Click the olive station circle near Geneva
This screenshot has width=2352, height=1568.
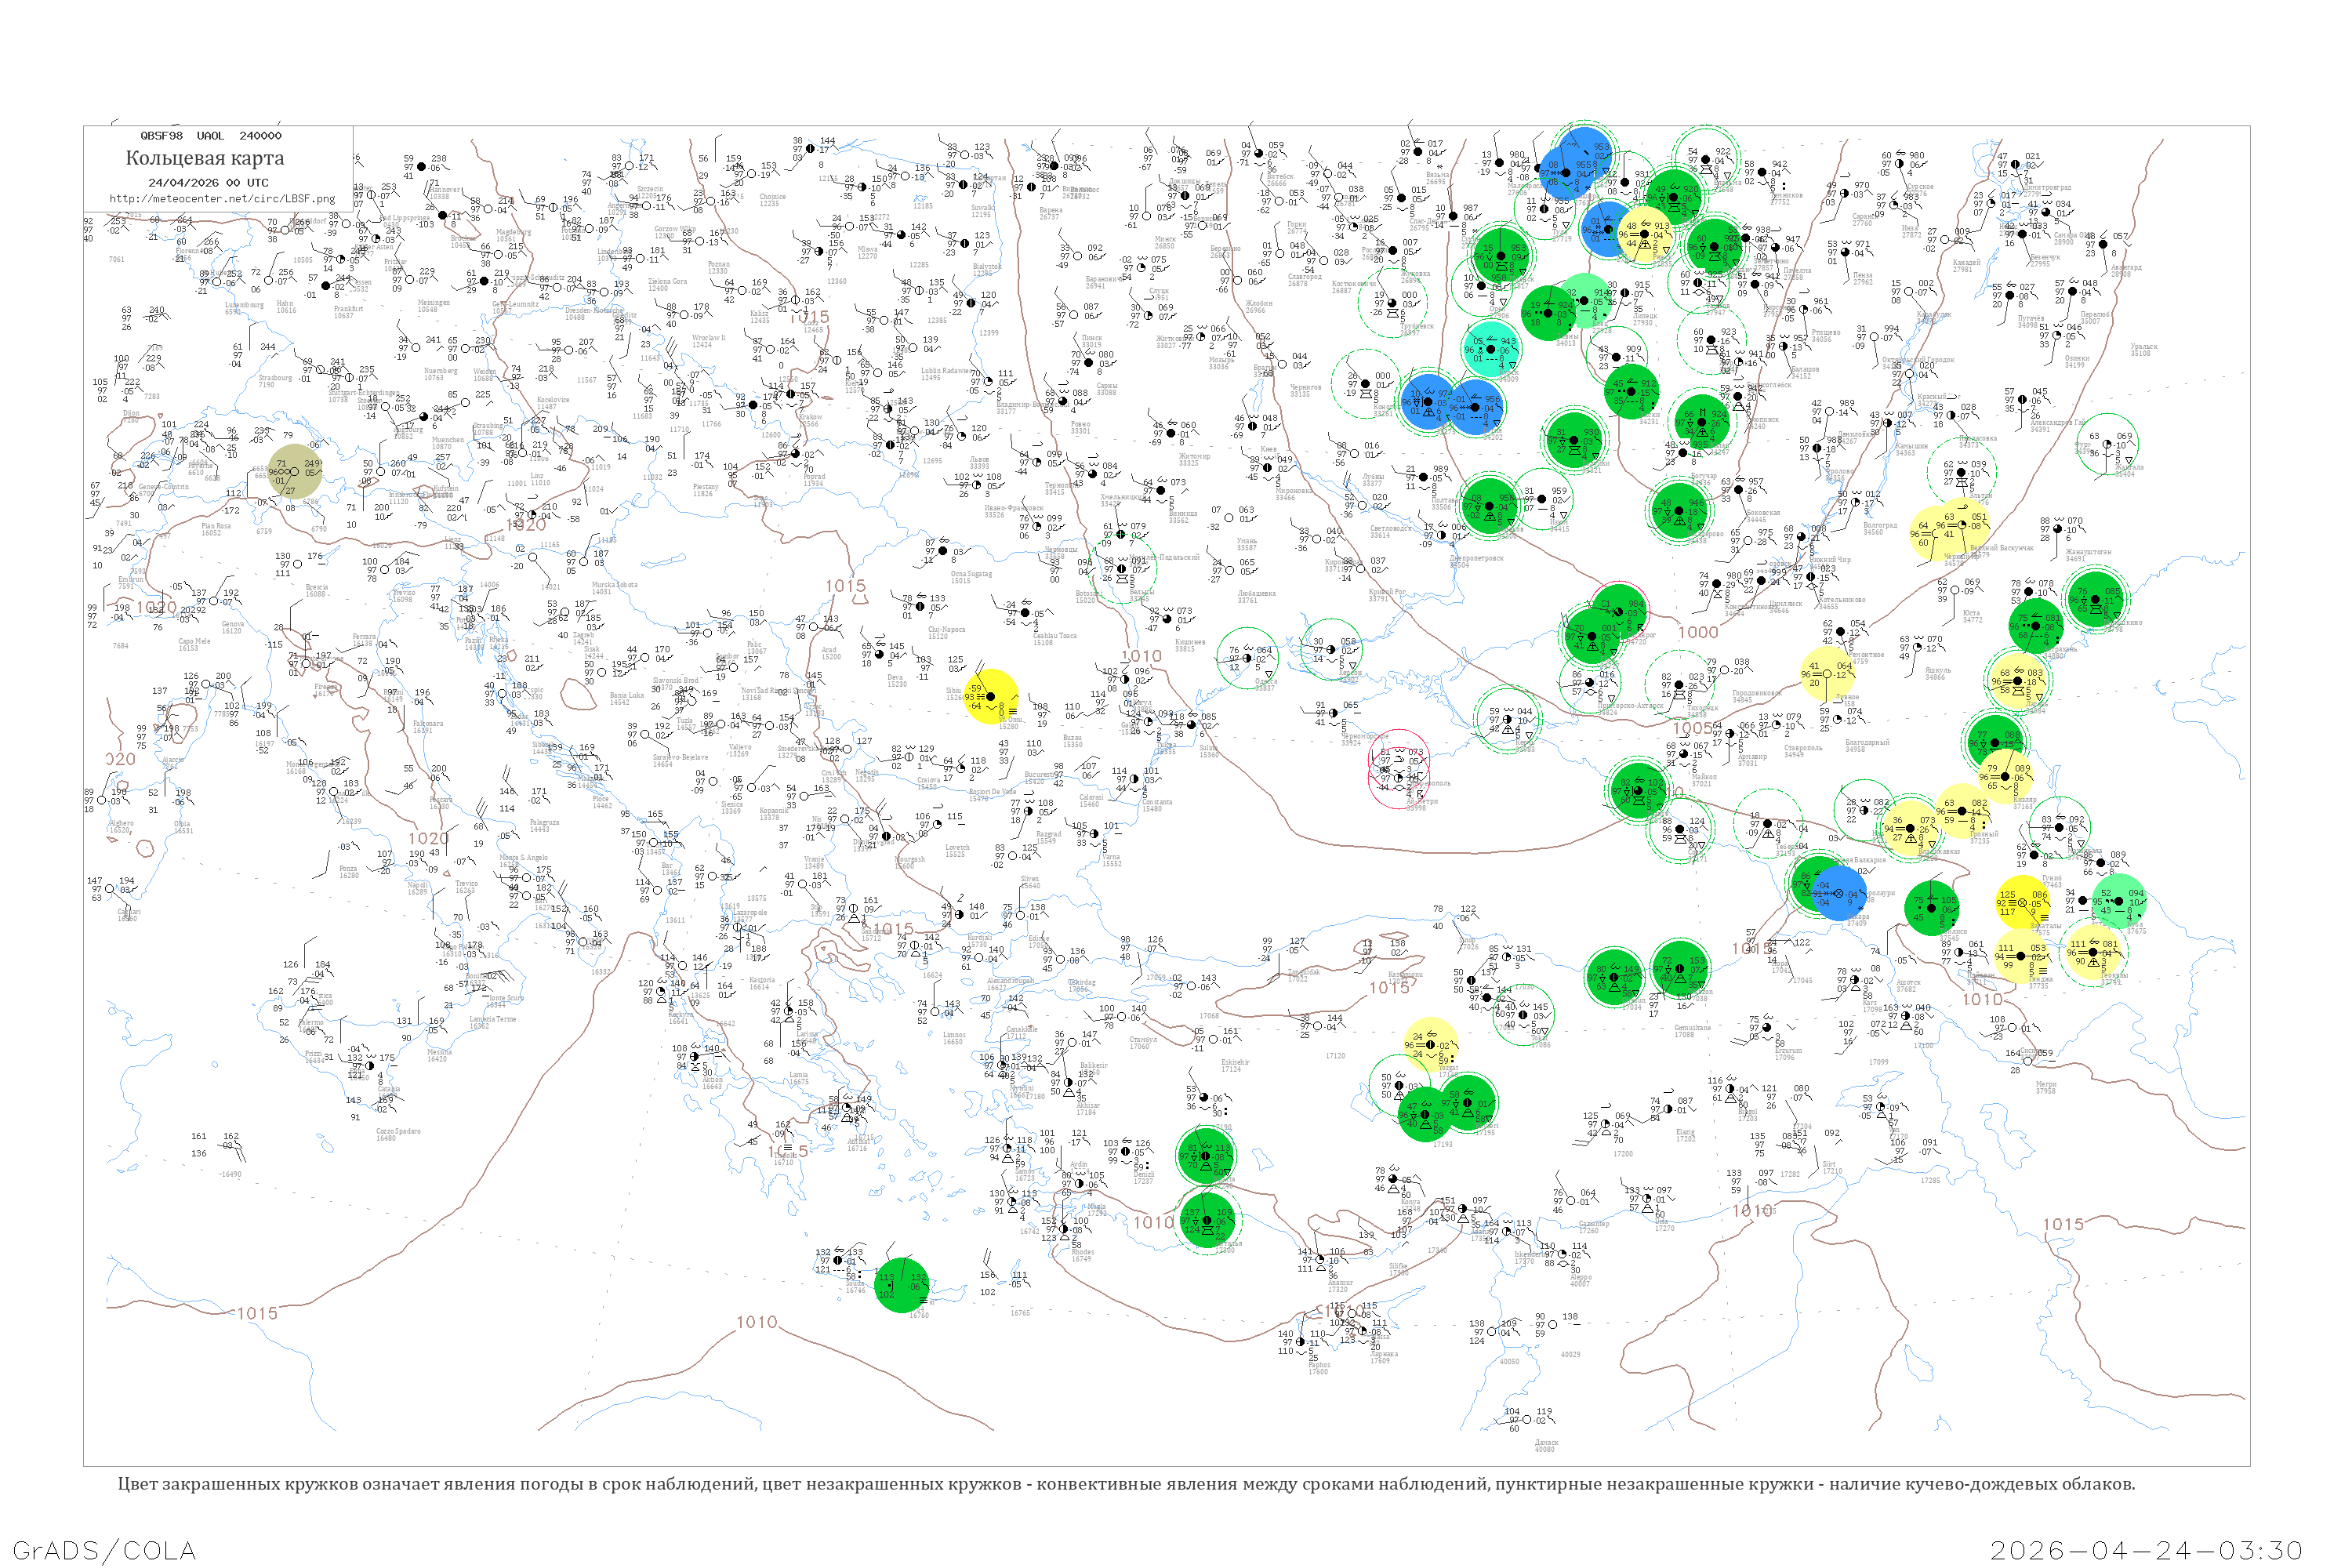(295, 472)
